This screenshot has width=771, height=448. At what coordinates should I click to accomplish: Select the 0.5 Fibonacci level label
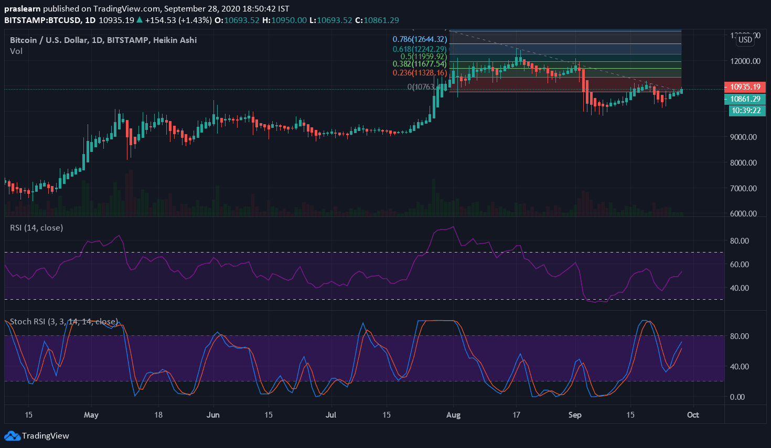click(423, 57)
